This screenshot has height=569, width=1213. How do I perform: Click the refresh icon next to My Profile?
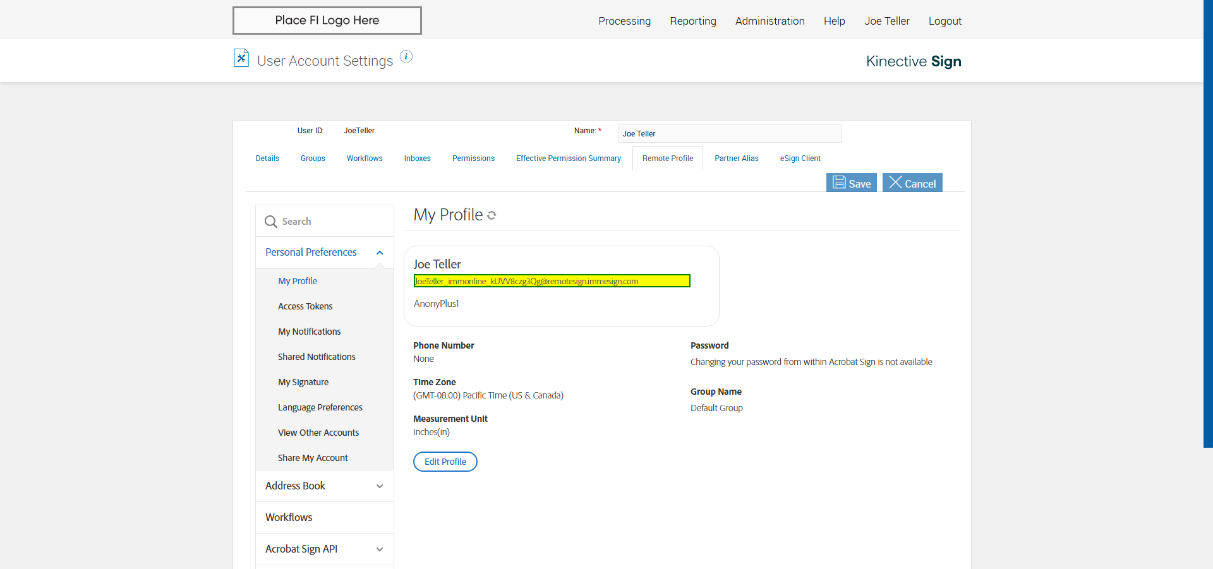click(492, 215)
